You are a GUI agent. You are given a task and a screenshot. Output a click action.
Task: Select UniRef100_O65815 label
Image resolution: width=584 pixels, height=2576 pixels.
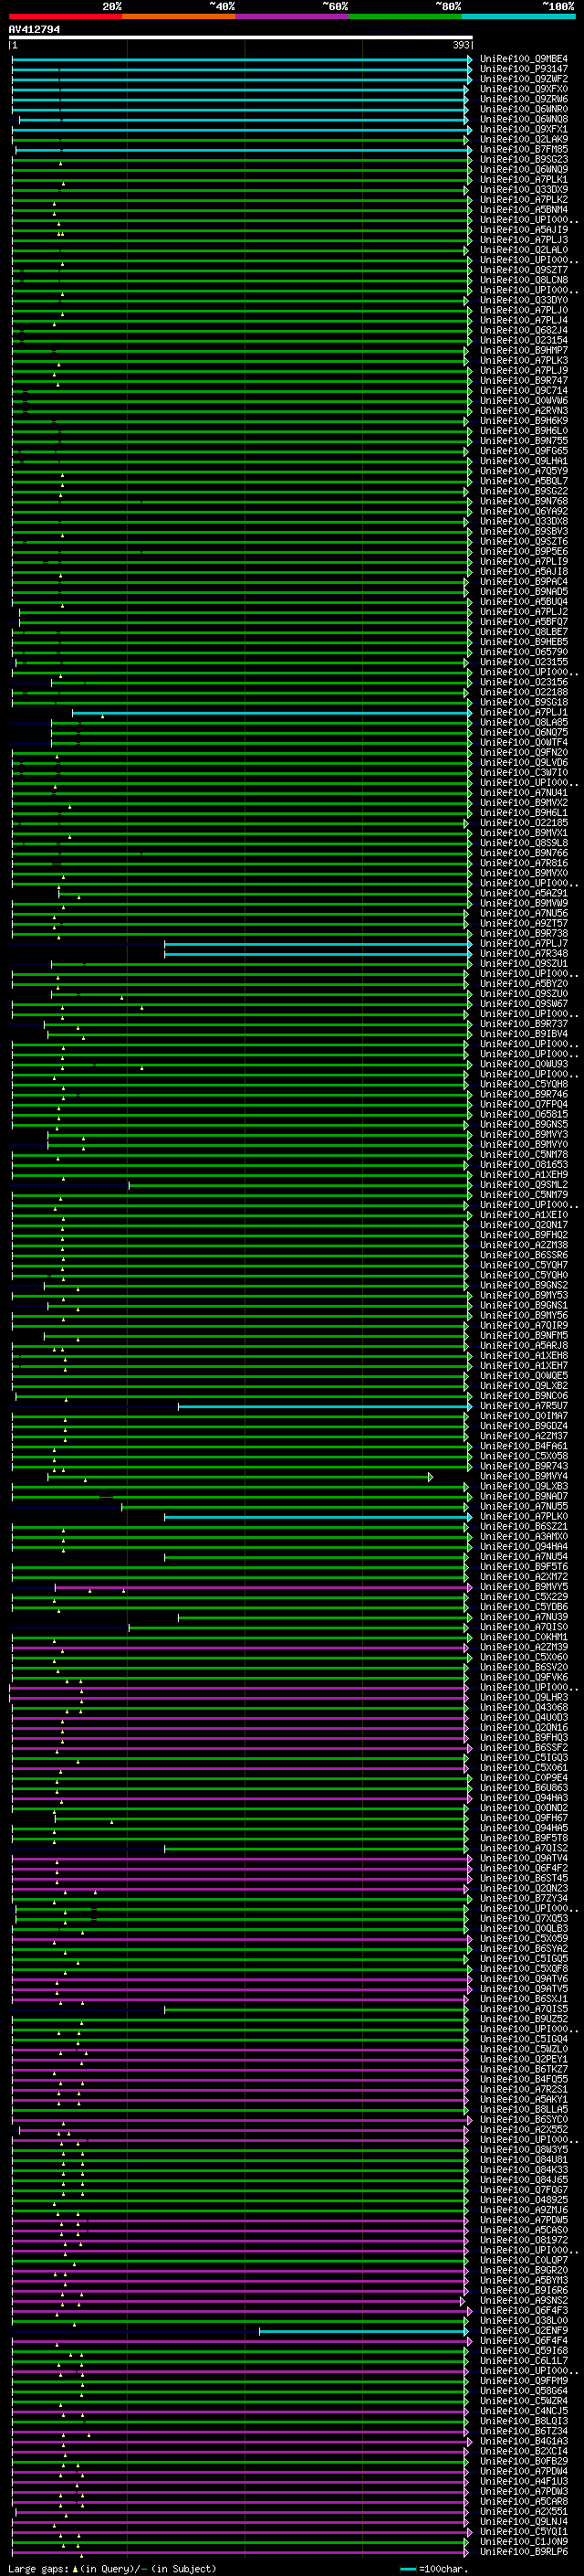pos(523,1114)
